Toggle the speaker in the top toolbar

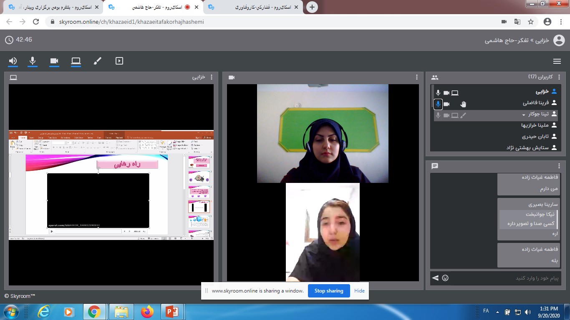13,61
